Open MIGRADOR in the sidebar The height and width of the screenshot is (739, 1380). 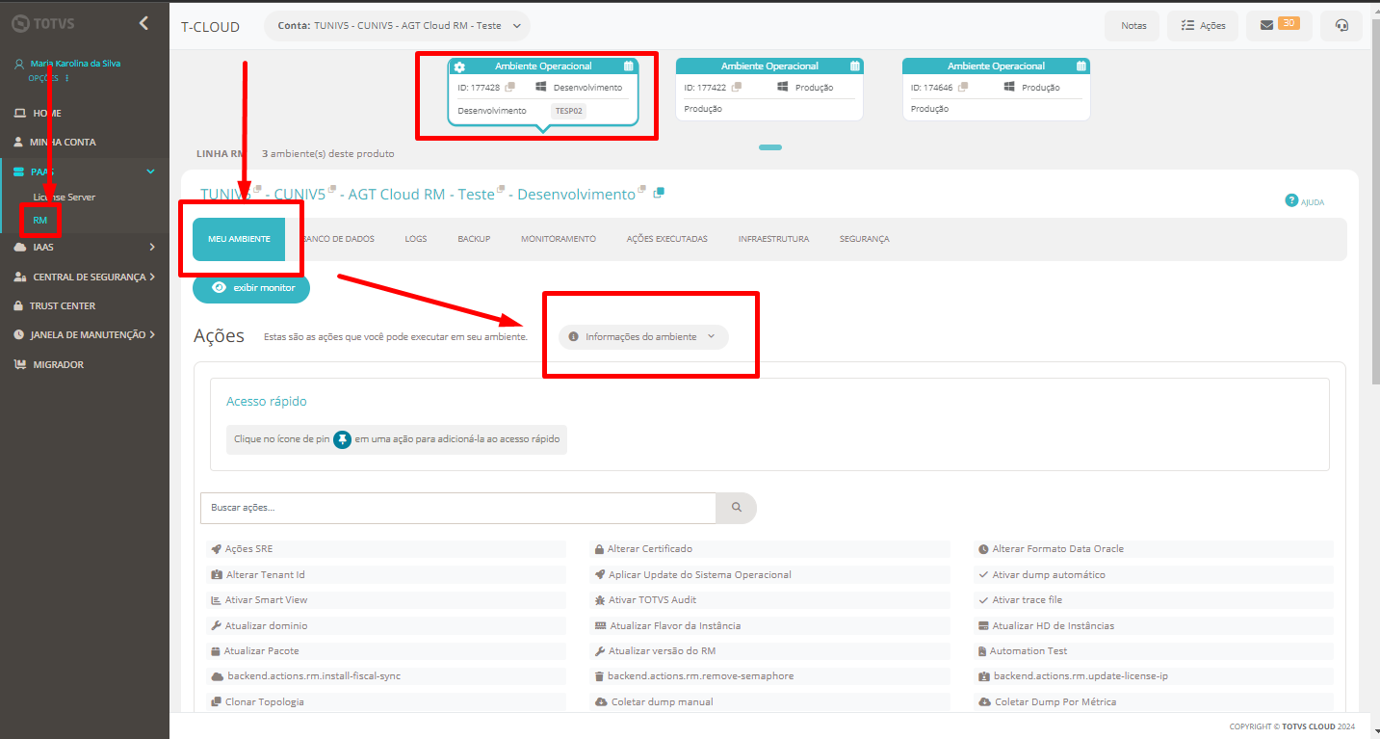[x=58, y=364]
